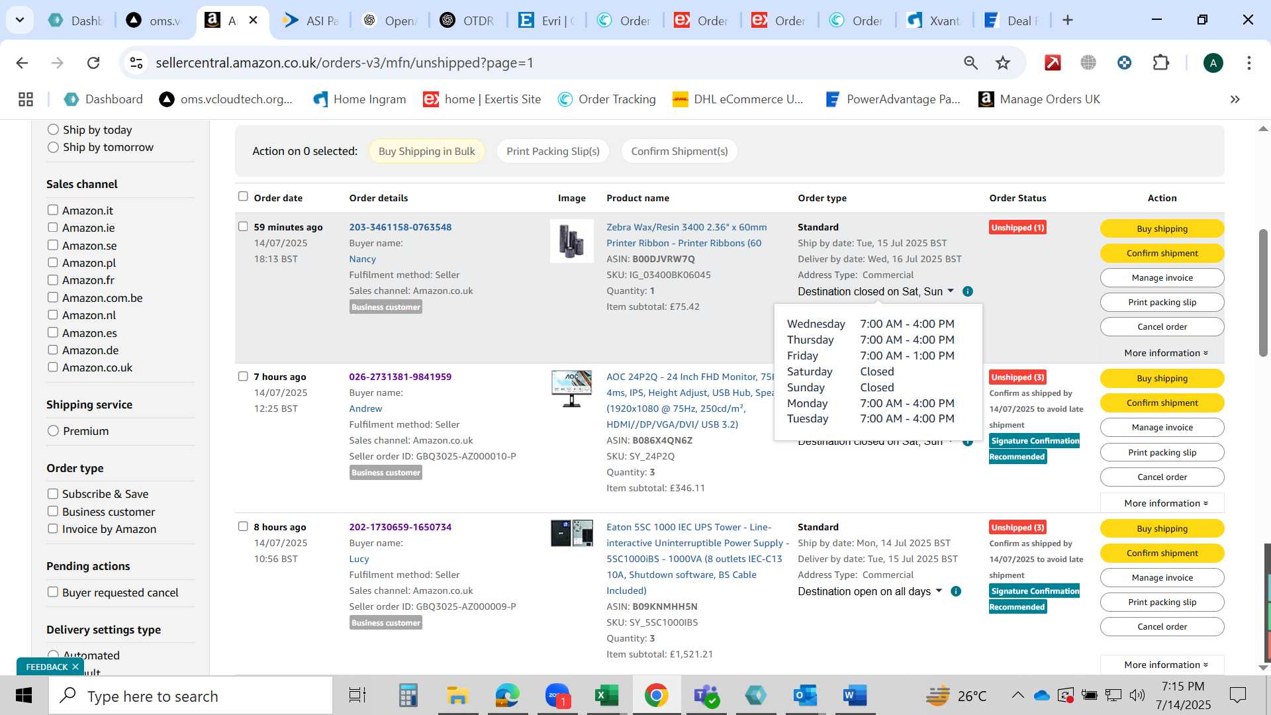
Task: Expand More information for the Eaton UPS order
Action: pyautogui.click(x=1165, y=665)
